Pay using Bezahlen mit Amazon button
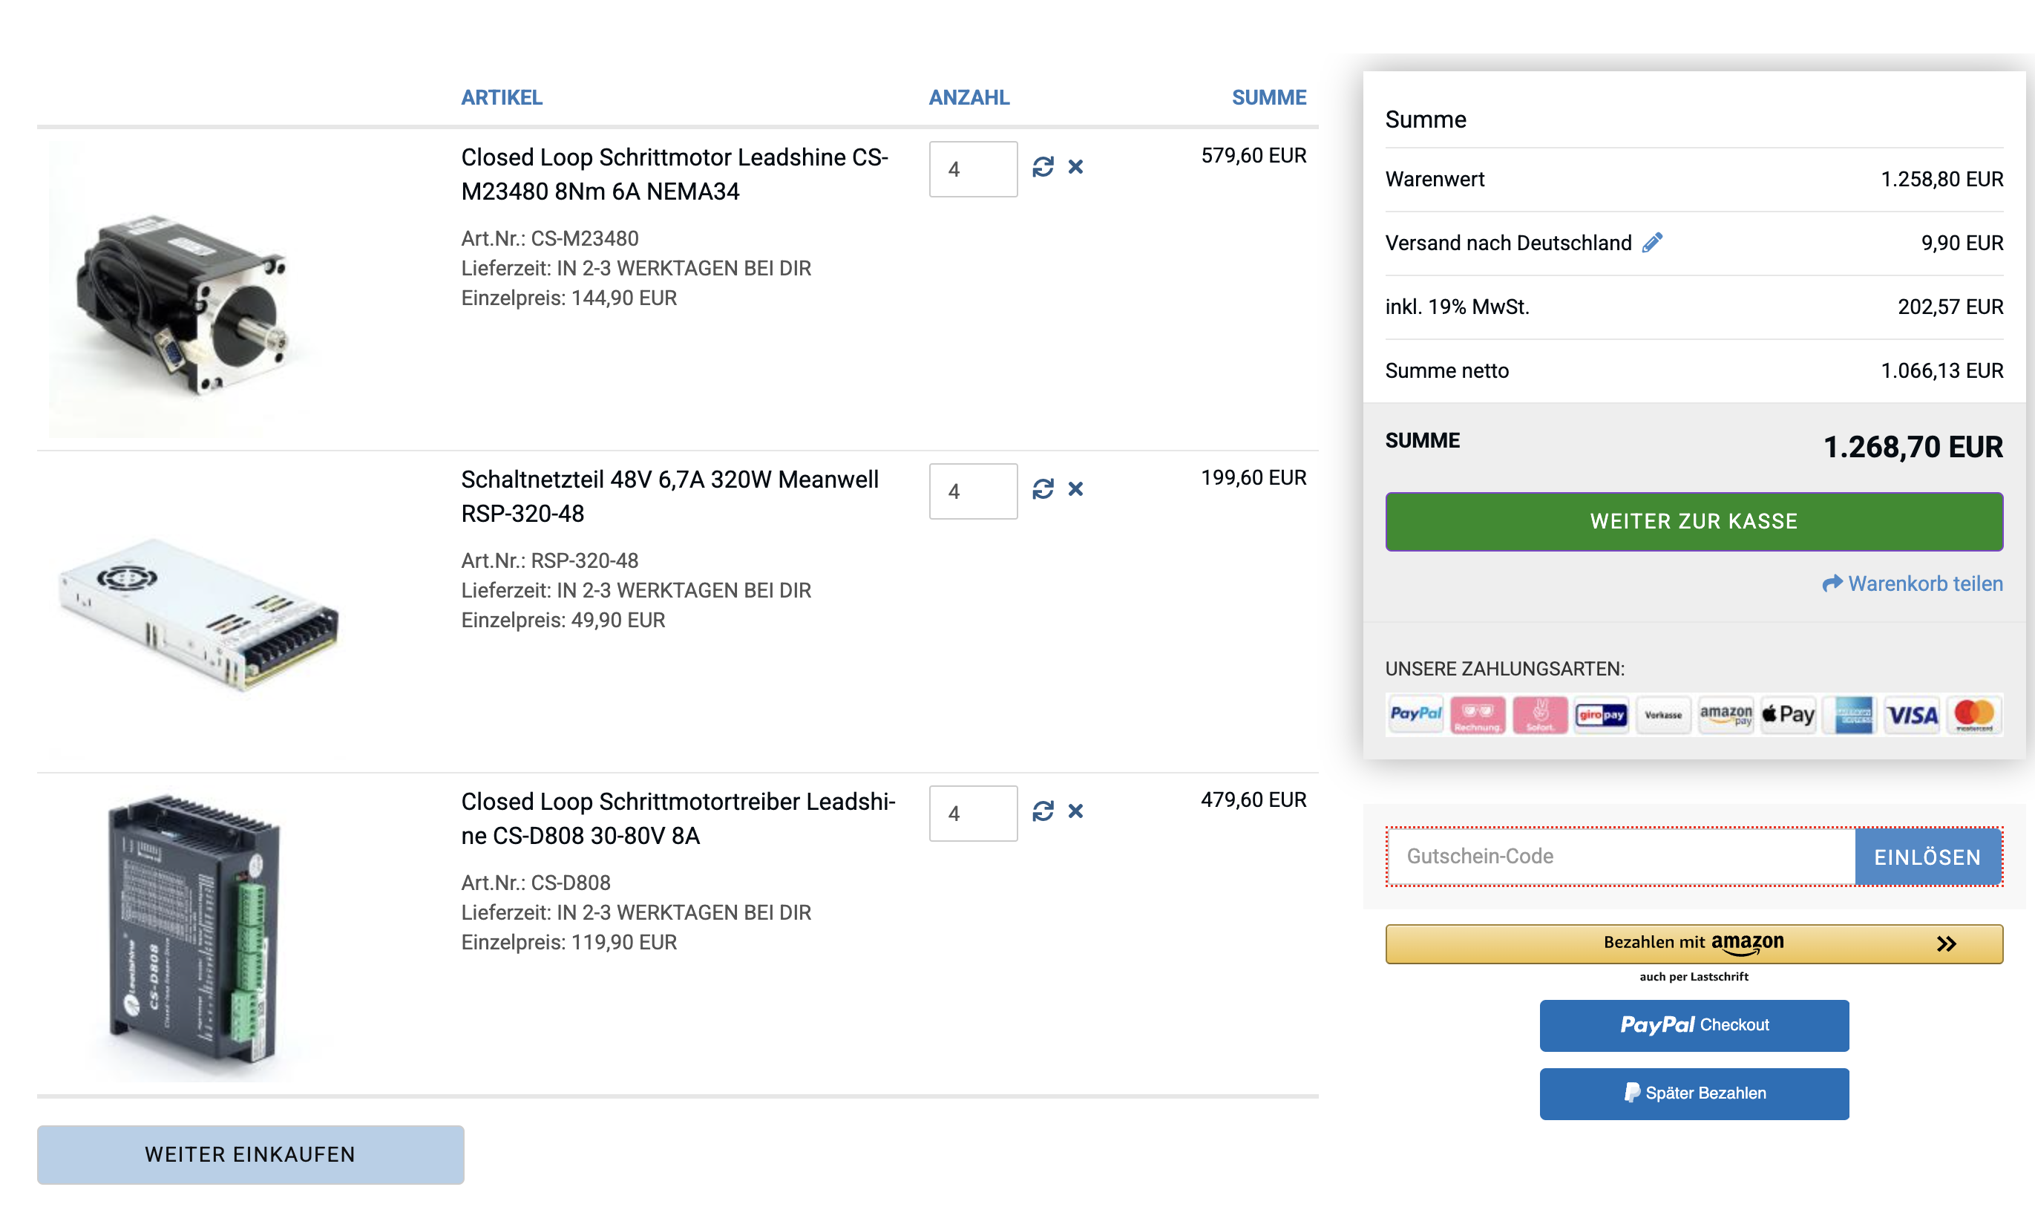This screenshot has height=1207, width=2035. tap(1693, 943)
